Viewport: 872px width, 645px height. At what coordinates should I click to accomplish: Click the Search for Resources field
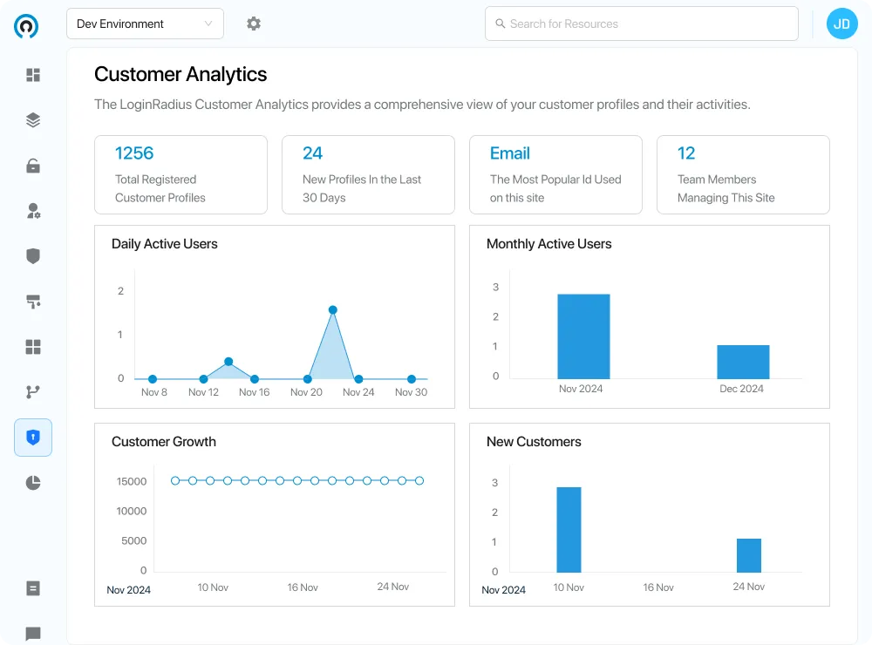tap(641, 24)
